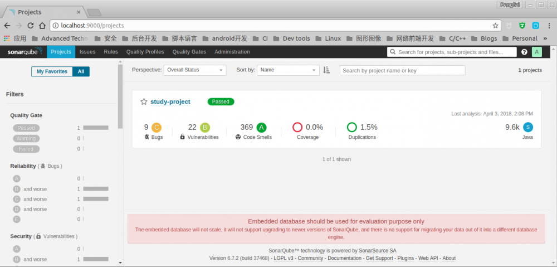
Task: Open the Web API footer link
Action: 428,258
